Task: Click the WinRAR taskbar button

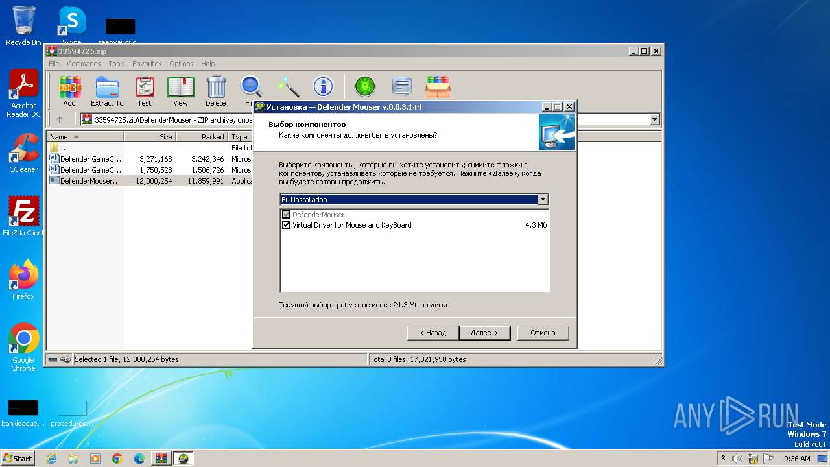Action: [x=161, y=459]
